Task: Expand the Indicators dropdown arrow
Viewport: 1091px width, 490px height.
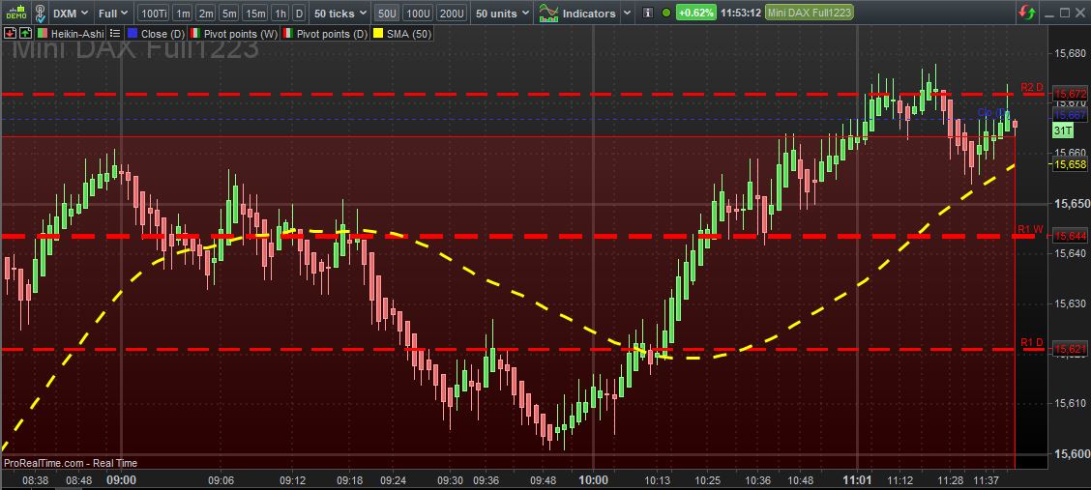Action: (627, 13)
